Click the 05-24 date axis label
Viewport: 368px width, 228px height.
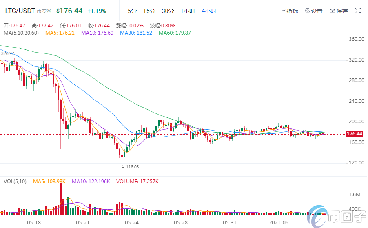pos(131,223)
